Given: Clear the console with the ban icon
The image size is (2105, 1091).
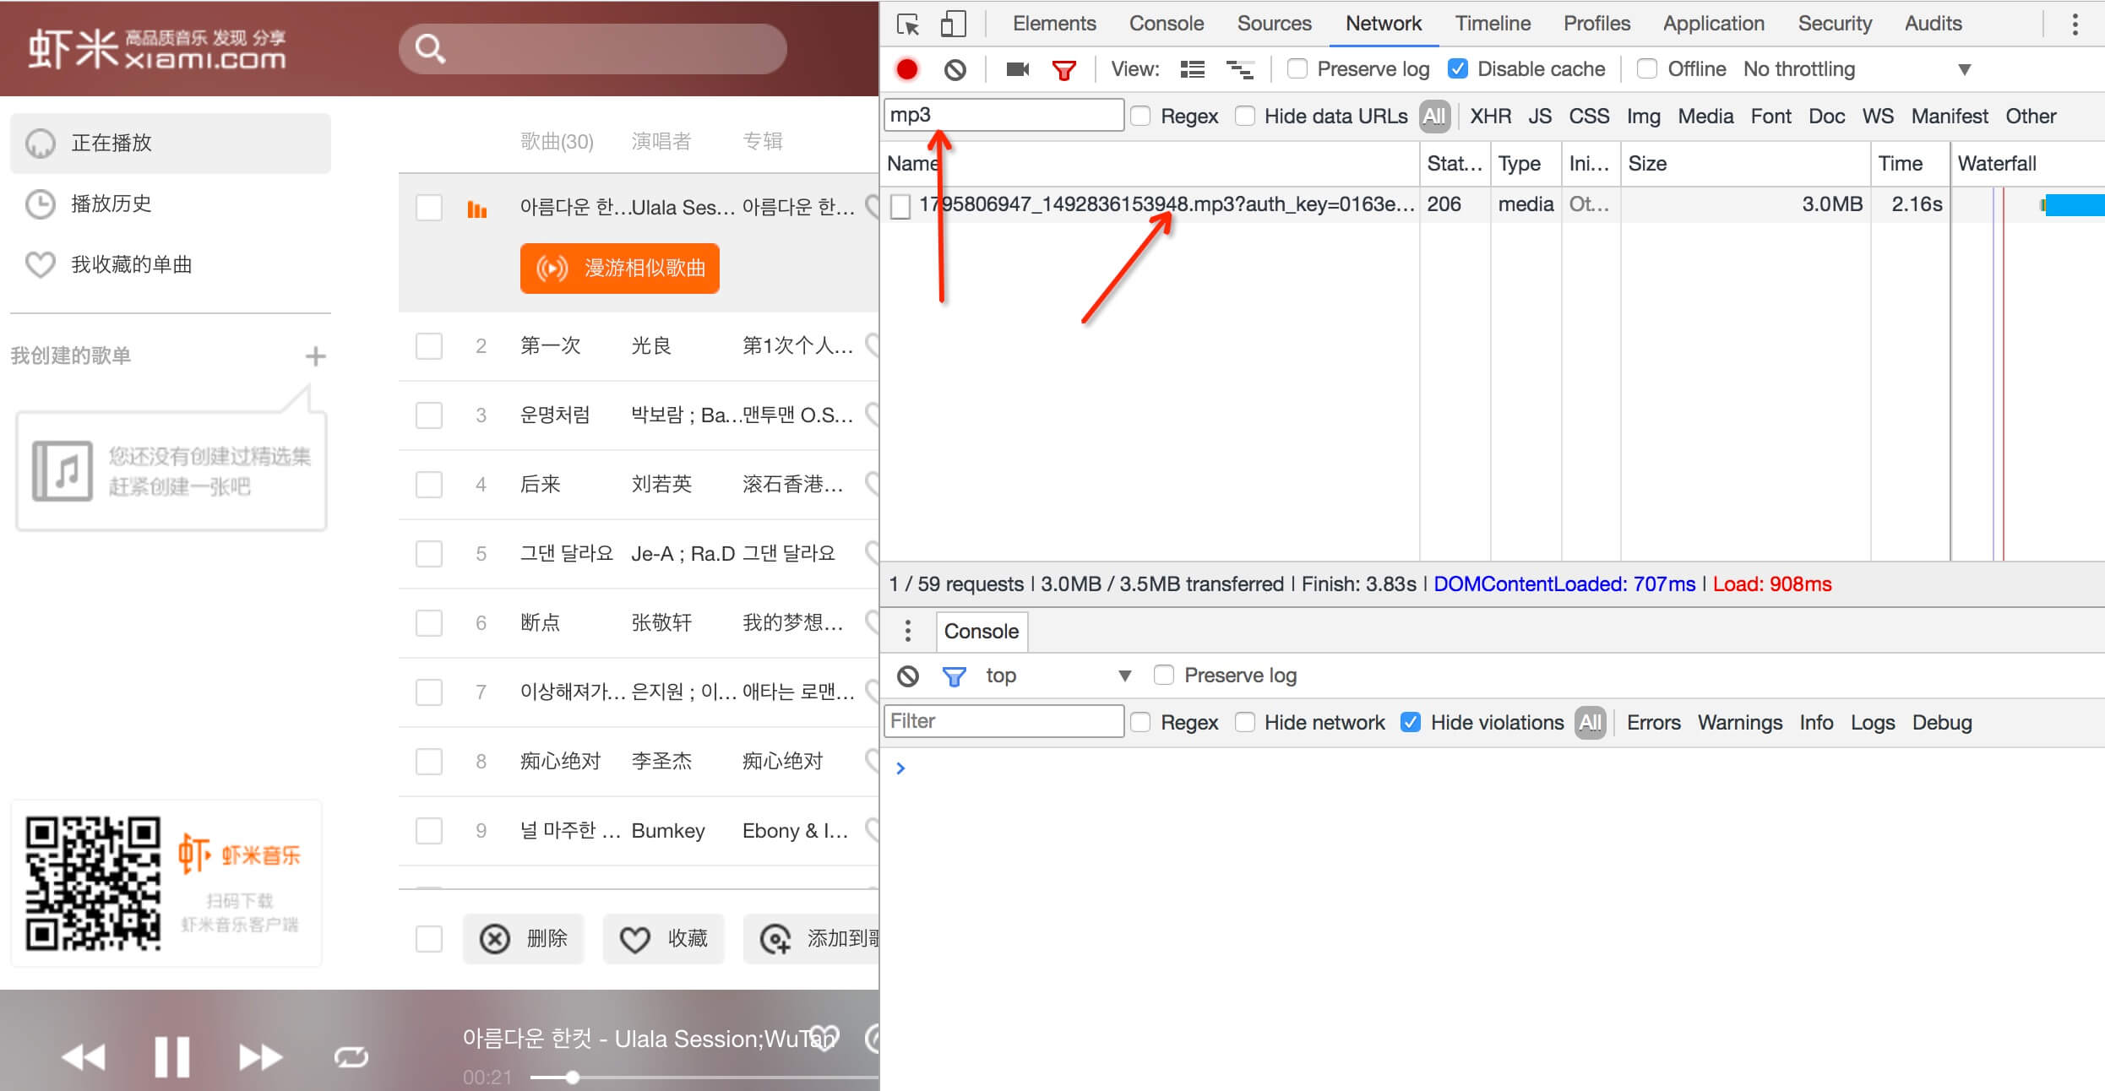Looking at the screenshot, I should (x=908, y=676).
